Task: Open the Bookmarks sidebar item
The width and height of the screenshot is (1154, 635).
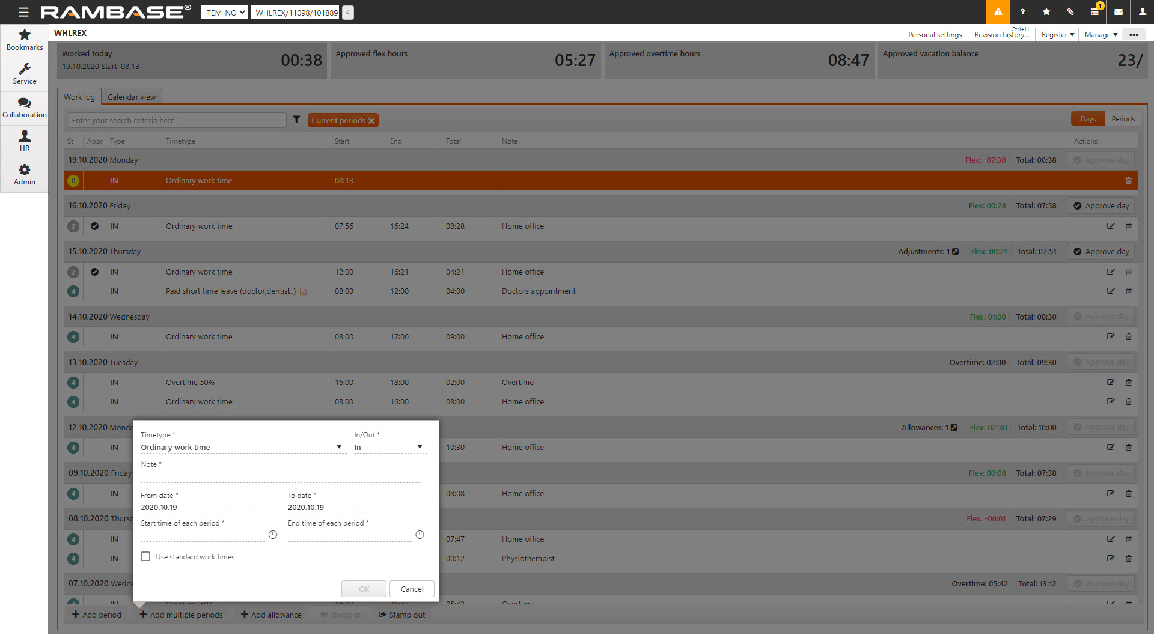Action: pyautogui.click(x=25, y=40)
